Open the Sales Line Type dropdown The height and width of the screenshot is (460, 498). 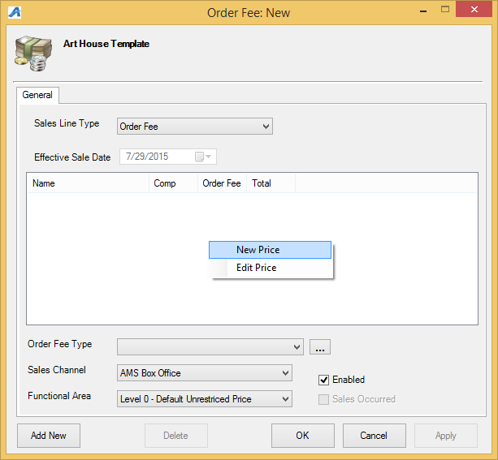click(195, 127)
